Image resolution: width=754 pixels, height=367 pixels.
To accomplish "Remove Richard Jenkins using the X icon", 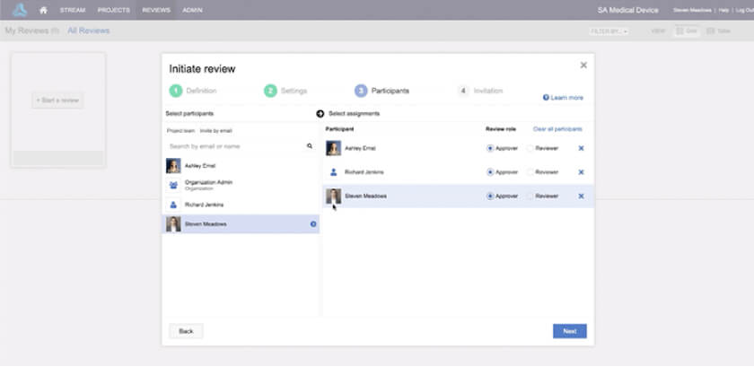I will pyautogui.click(x=581, y=172).
